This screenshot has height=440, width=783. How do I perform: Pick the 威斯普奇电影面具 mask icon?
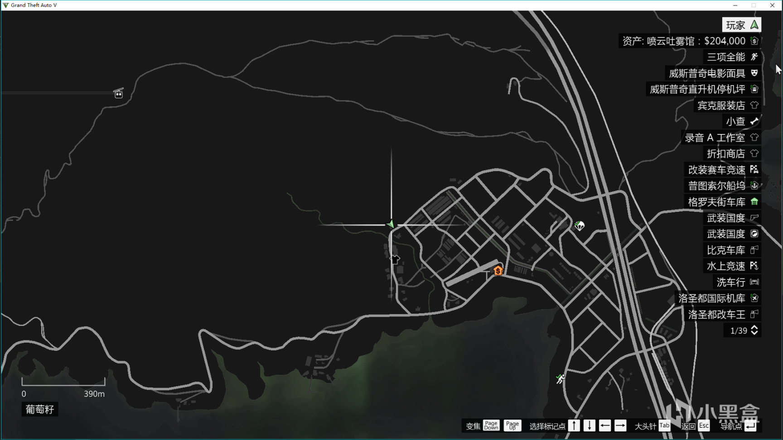click(x=754, y=73)
